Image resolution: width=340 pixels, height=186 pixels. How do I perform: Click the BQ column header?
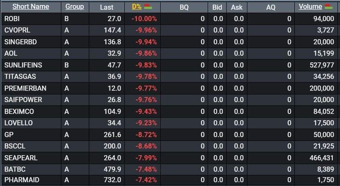pos(184,7)
